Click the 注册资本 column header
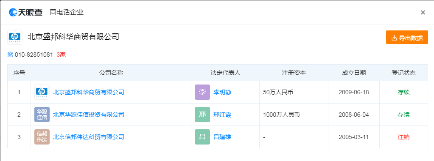434x161 pixels. [x=294, y=73]
